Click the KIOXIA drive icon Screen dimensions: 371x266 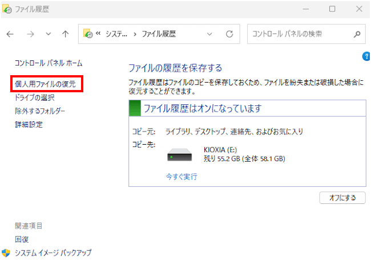[x=180, y=155]
